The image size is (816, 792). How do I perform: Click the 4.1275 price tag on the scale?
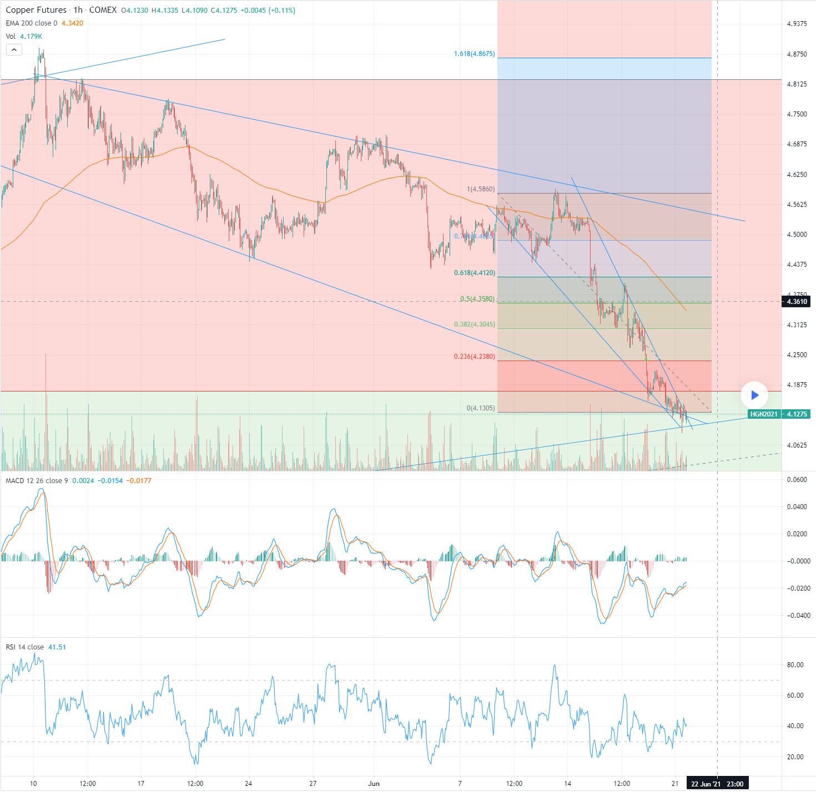click(x=797, y=414)
